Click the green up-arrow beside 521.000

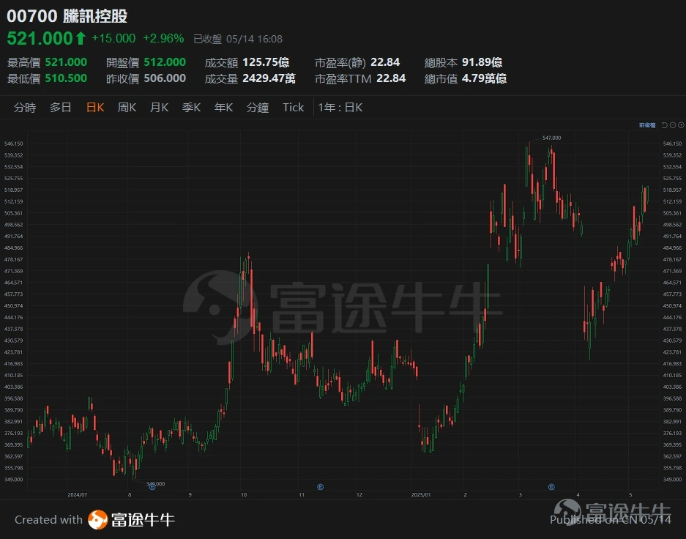[81, 39]
